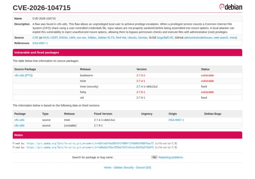Select the Urgency column header
This screenshot has width=255, height=179.
point(147,114)
